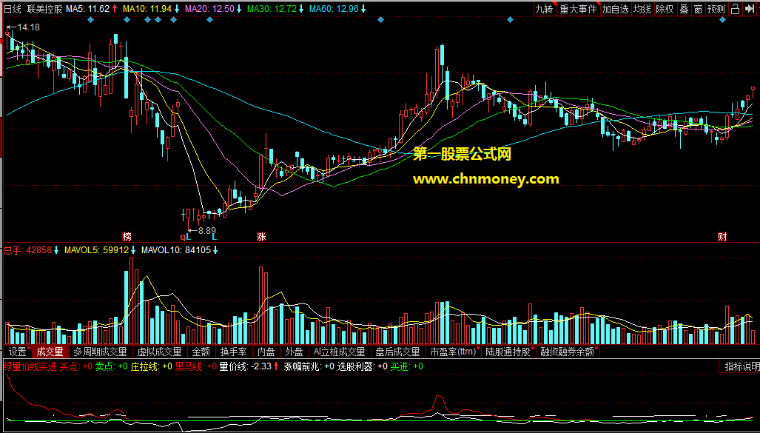Click the 黑马线: +0 readout
The height and width of the screenshot is (433, 760).
click(196, 366)
